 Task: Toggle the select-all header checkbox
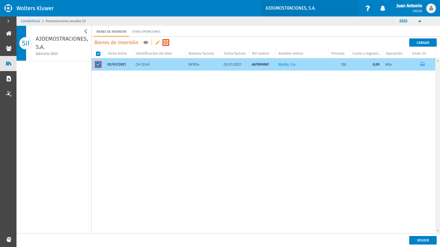point(98,54)
